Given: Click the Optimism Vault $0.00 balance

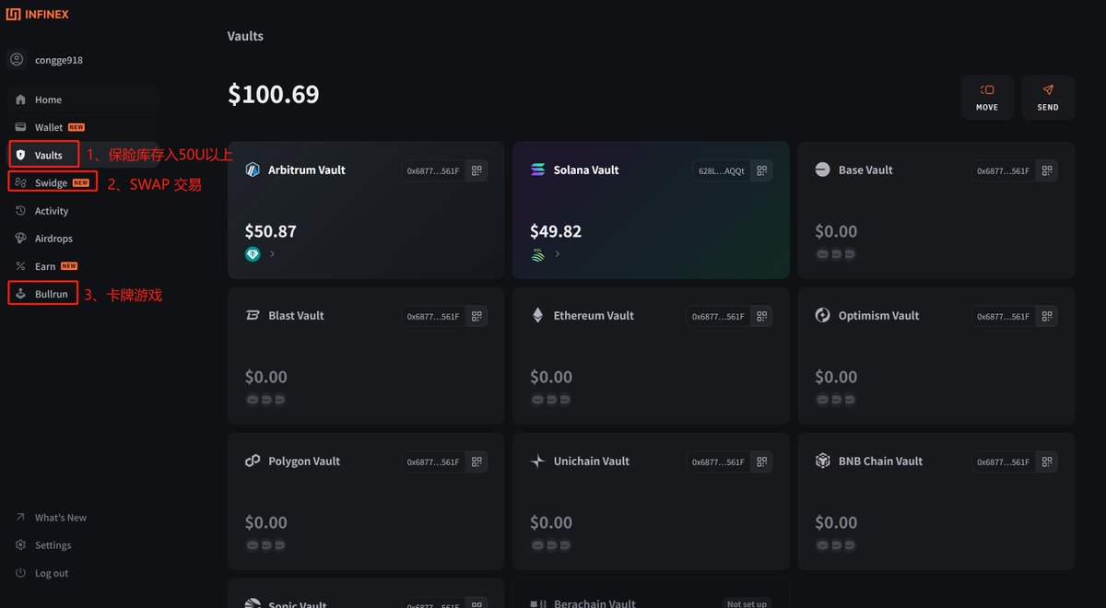Looking at the screenshot, I should [x=836, y=377].
